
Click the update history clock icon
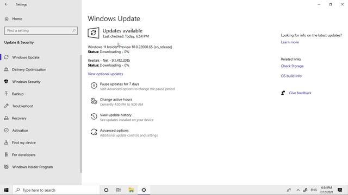point(94,116)
